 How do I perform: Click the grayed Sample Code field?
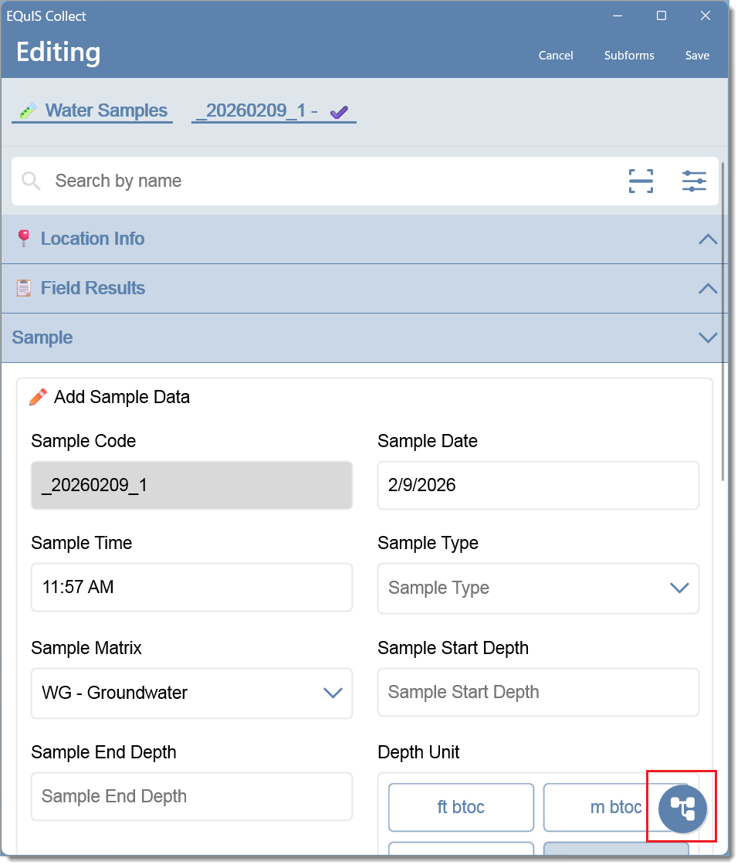[x=191, y=485]
